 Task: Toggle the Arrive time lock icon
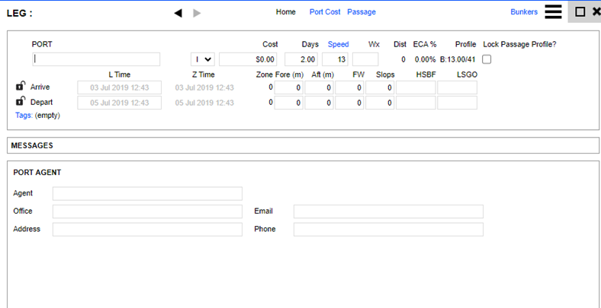[20, 87]
